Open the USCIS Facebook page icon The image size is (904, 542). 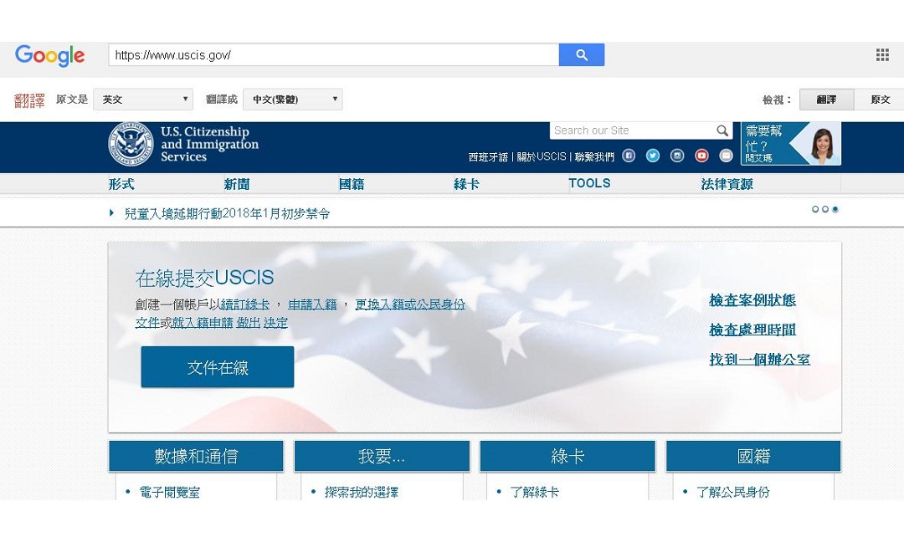tap(629, 156)
